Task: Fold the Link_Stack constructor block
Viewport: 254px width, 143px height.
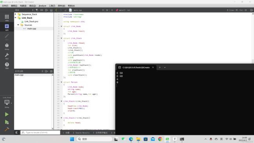Action: click(61, 101)
